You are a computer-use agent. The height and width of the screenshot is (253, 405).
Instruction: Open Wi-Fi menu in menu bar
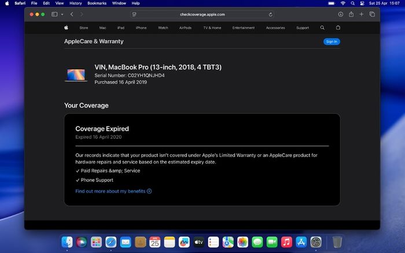click(343, 3)
